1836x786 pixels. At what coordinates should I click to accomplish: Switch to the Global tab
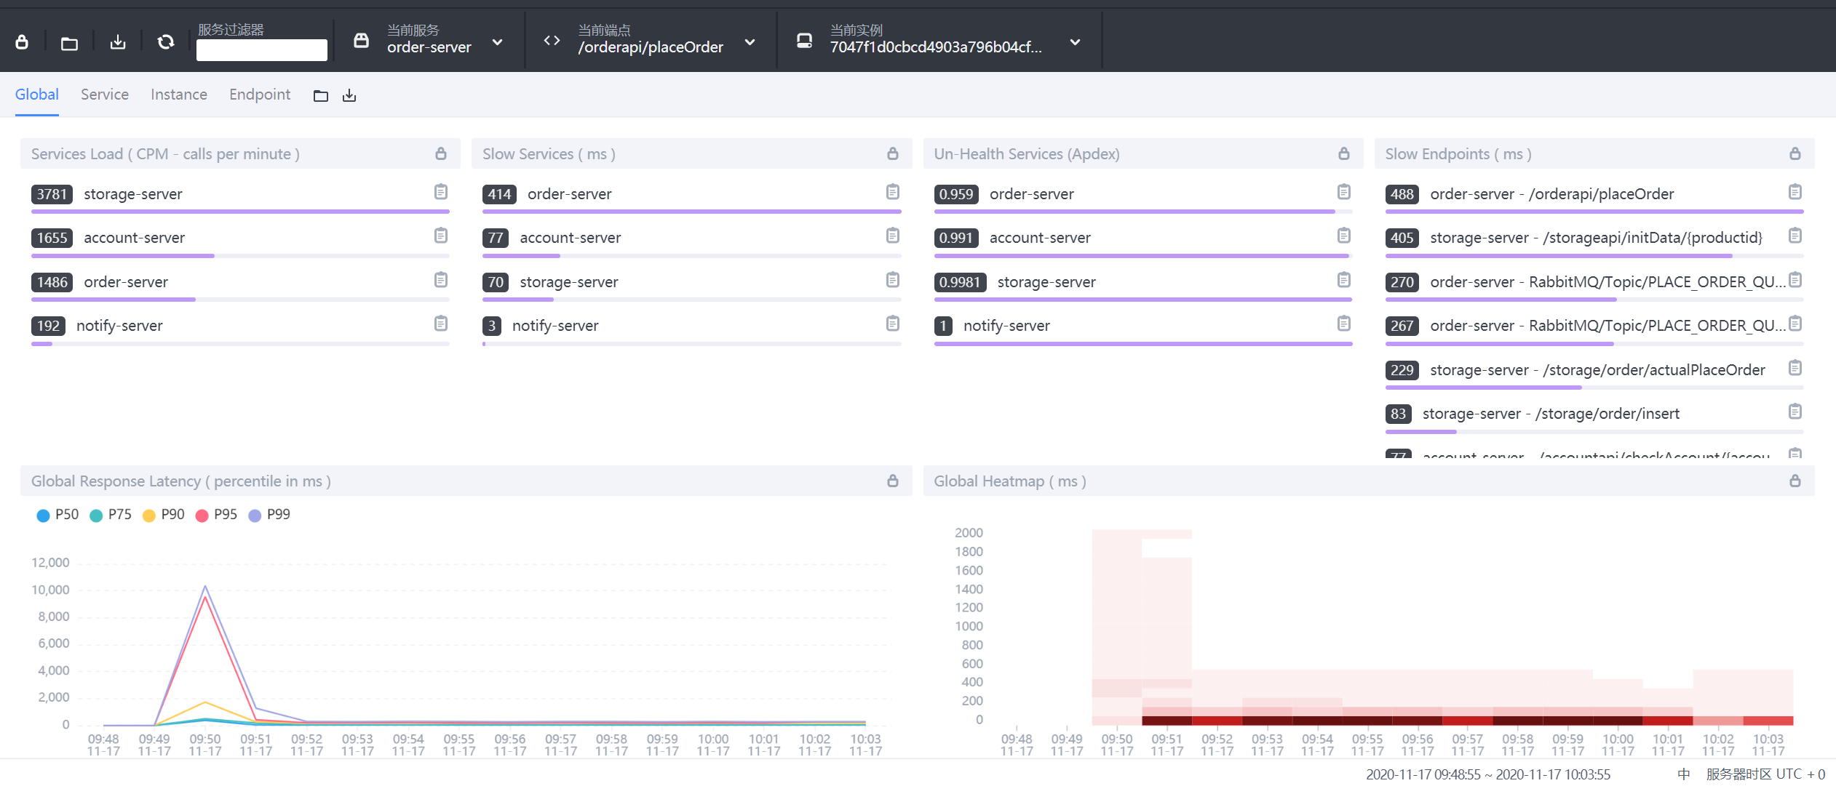[37, 95]
